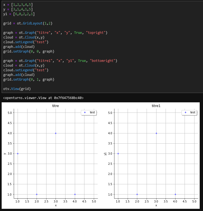203x211 pixels.
Task: Click the plot title "titre"
Action: tap(55, 106)
